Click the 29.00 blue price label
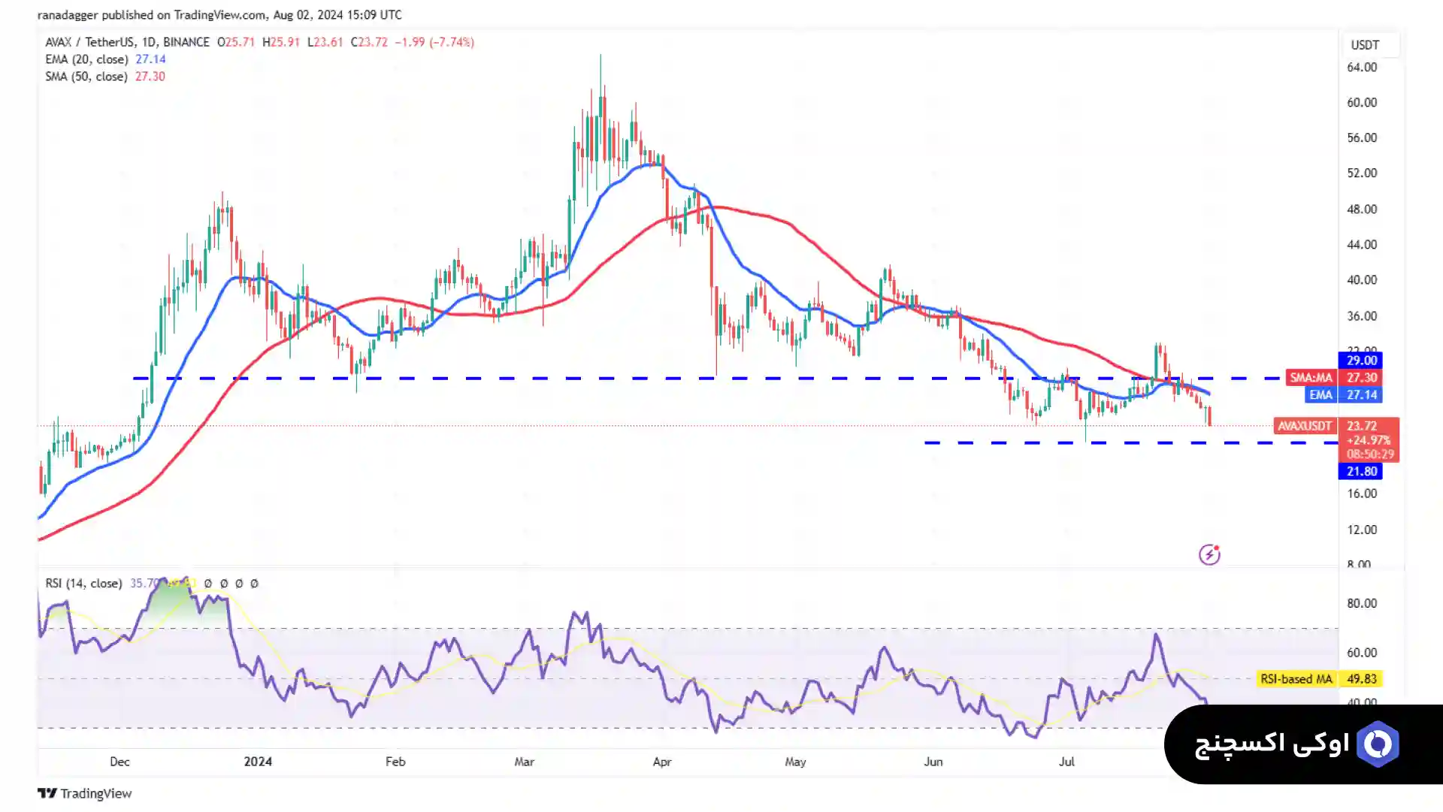 coord(1361,361)
